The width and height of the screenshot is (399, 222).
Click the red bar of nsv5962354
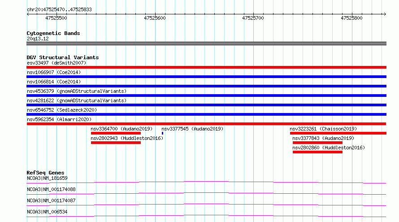pos(206,124)
